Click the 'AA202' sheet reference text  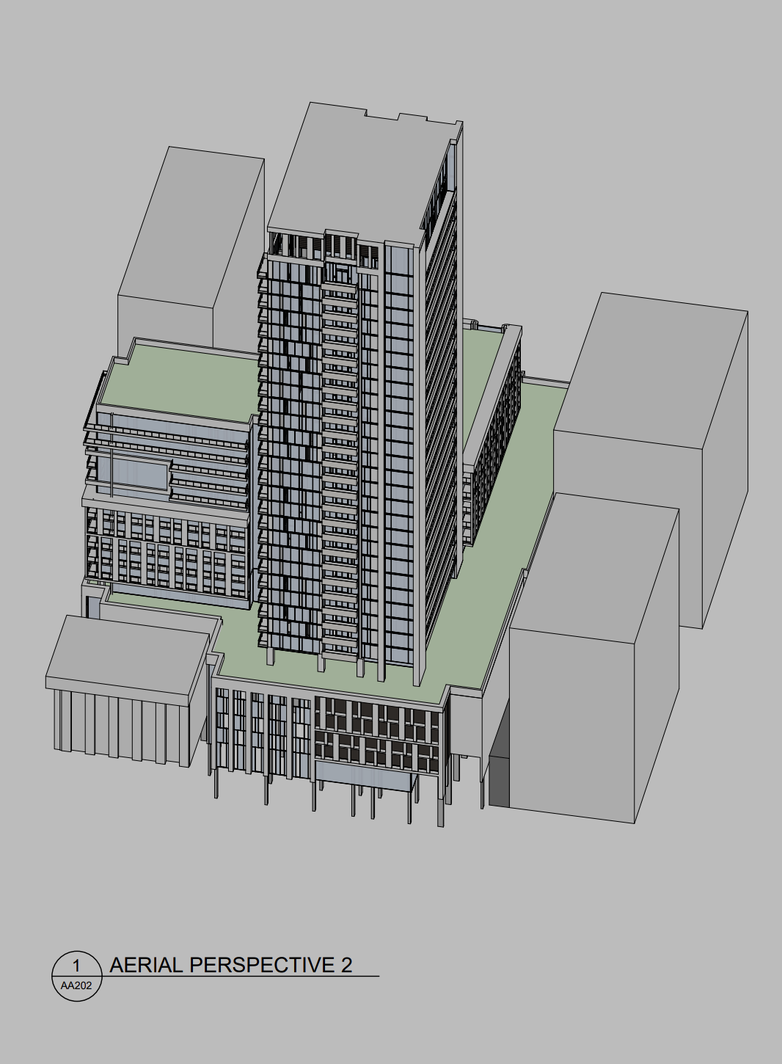76,985
